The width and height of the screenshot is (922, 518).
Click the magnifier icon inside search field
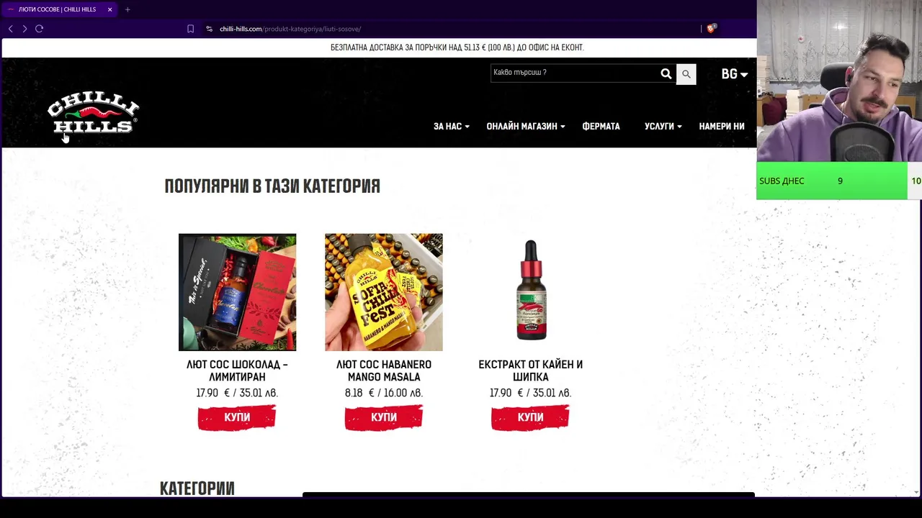tap(666, 73)
